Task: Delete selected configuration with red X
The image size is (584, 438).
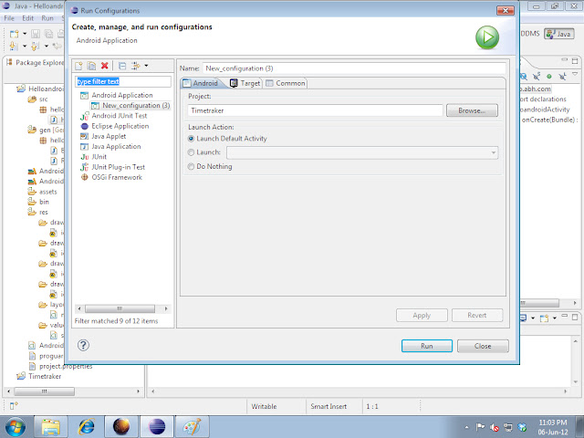Action: tap(105, 66)
